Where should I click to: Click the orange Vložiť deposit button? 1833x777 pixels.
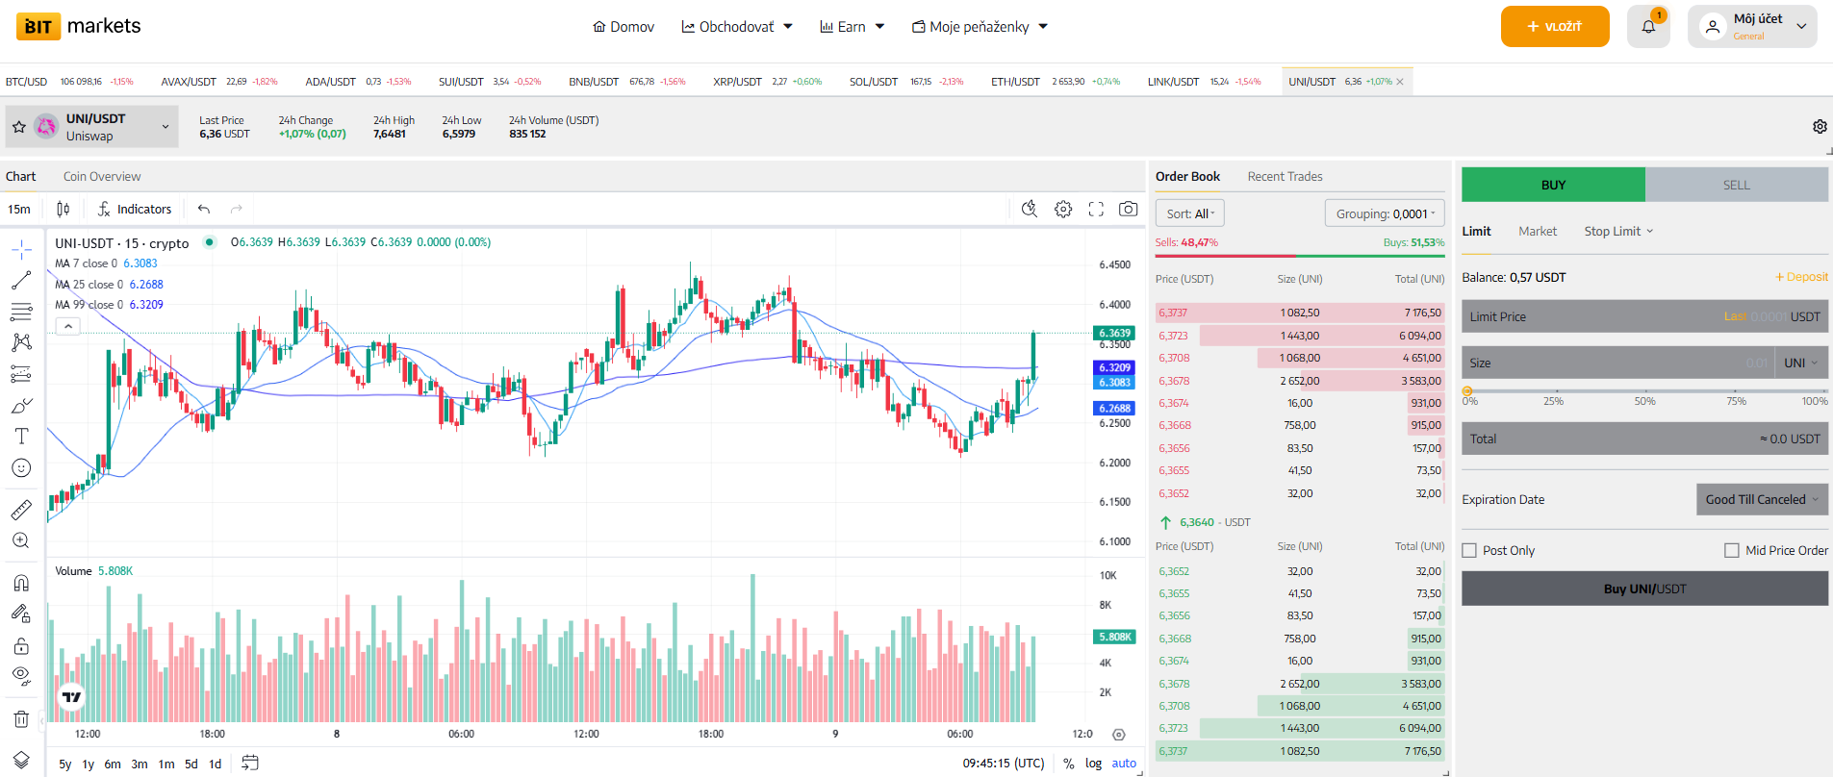pyautogui.click(x=1554, y=27)
